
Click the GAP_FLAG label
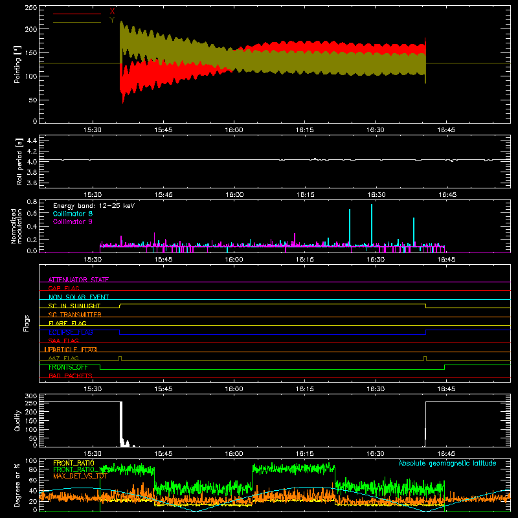tap(63, 288)
